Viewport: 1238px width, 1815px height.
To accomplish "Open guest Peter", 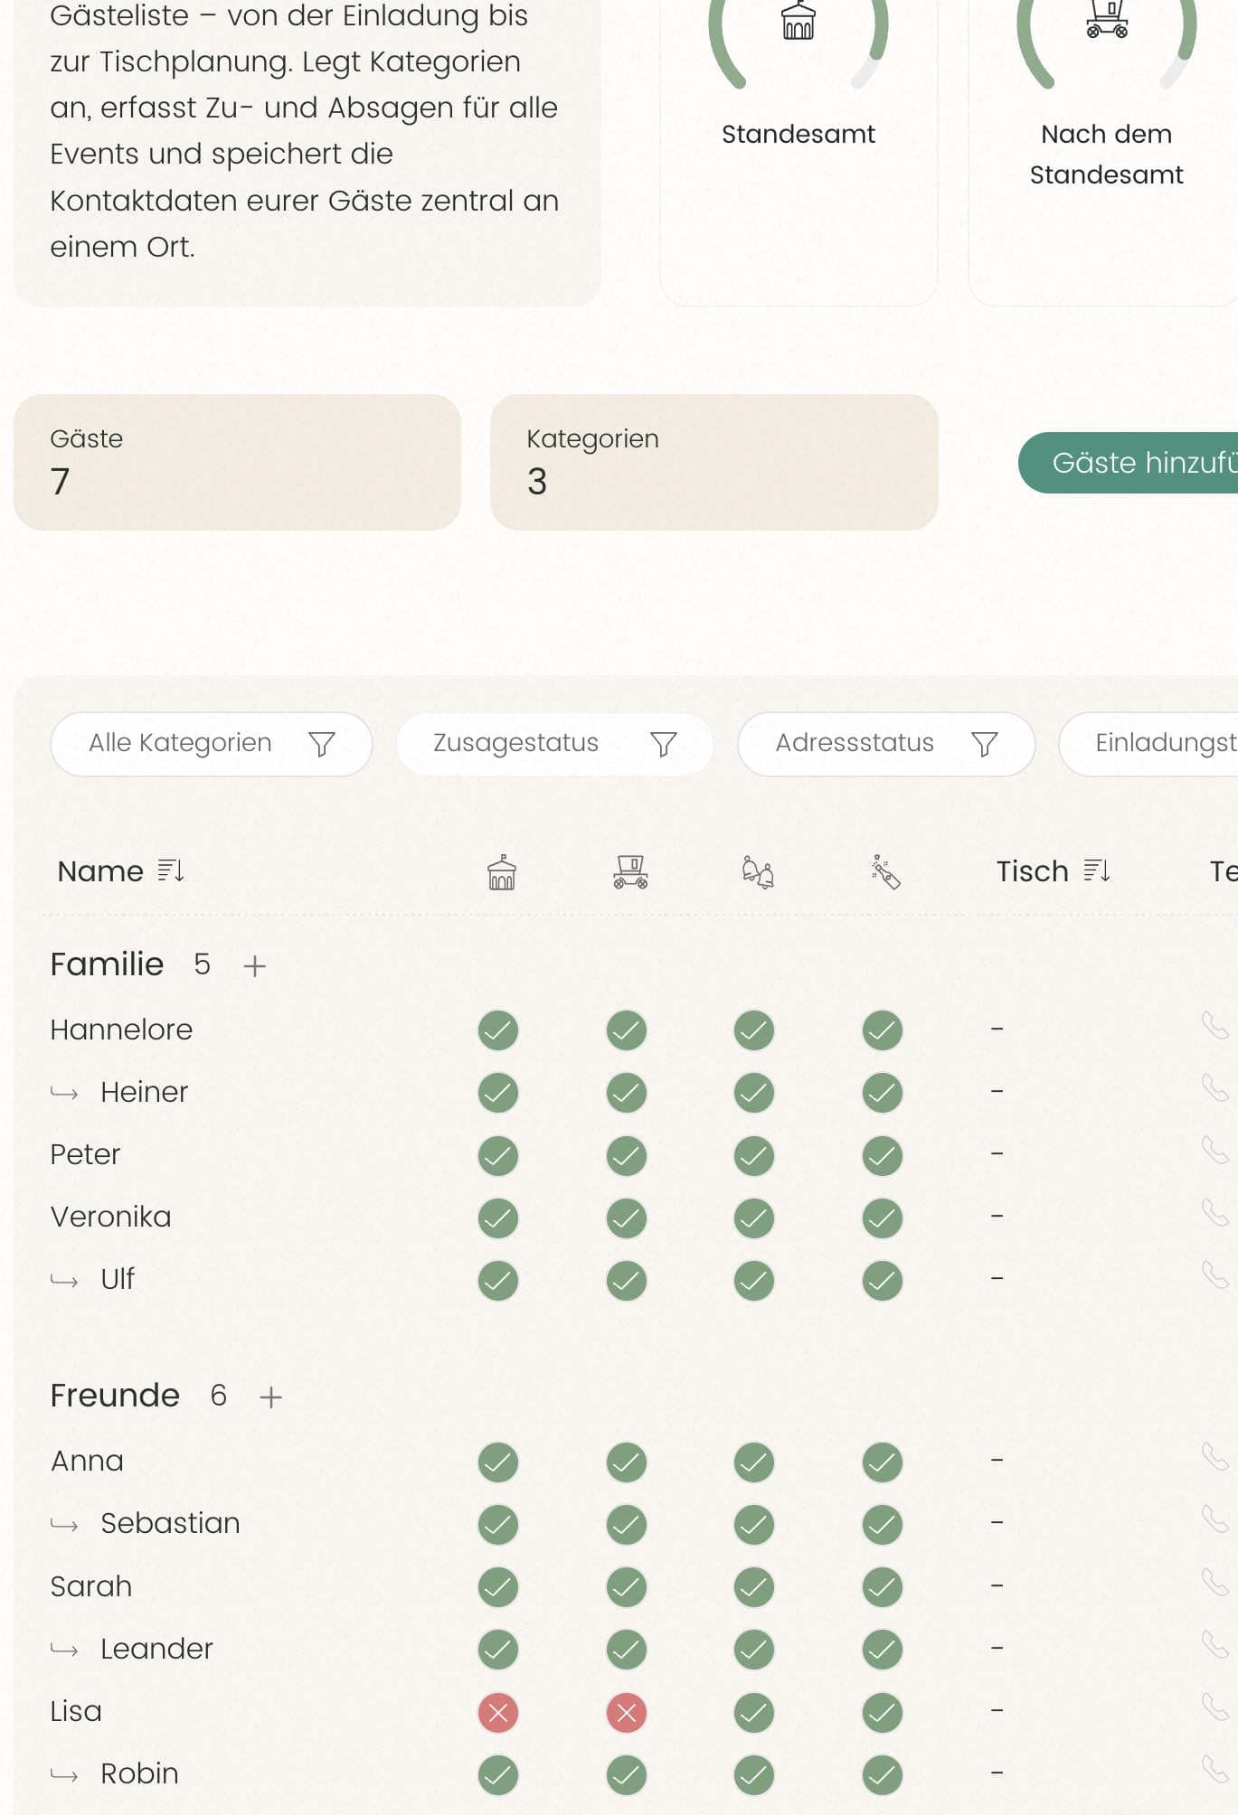I will coord(85,1154).
